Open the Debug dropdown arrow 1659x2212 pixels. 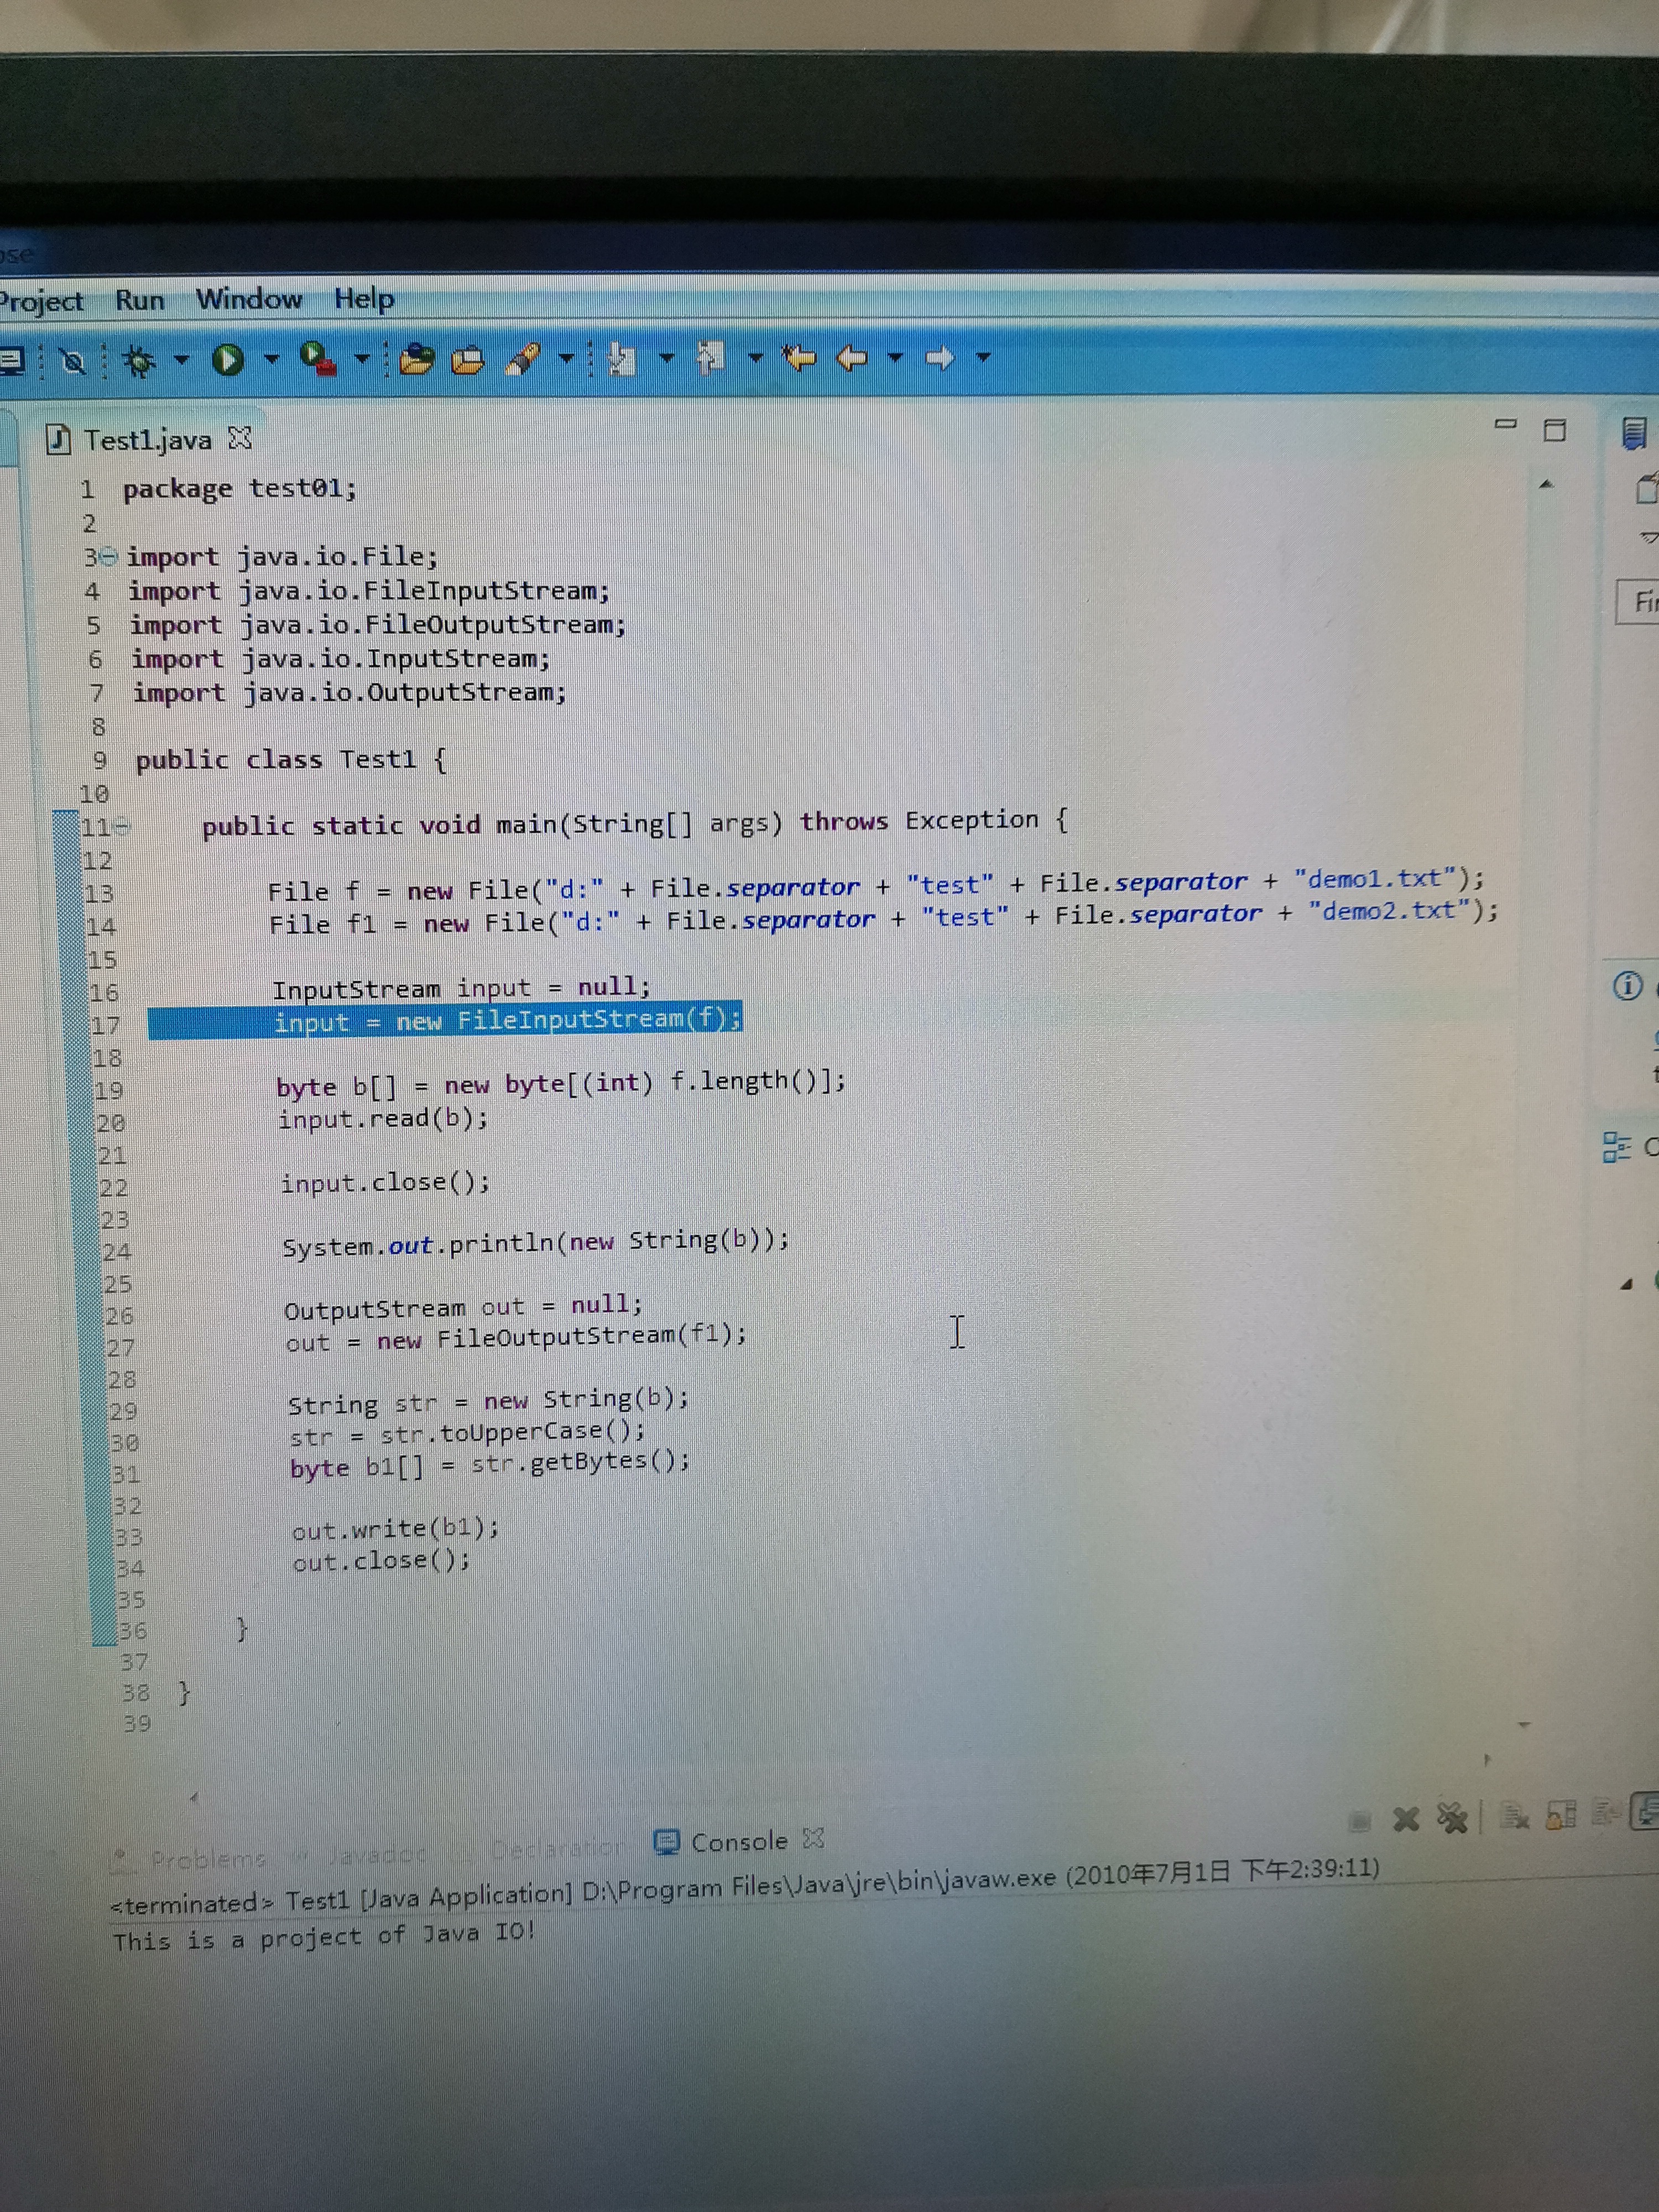click(181, 360)
